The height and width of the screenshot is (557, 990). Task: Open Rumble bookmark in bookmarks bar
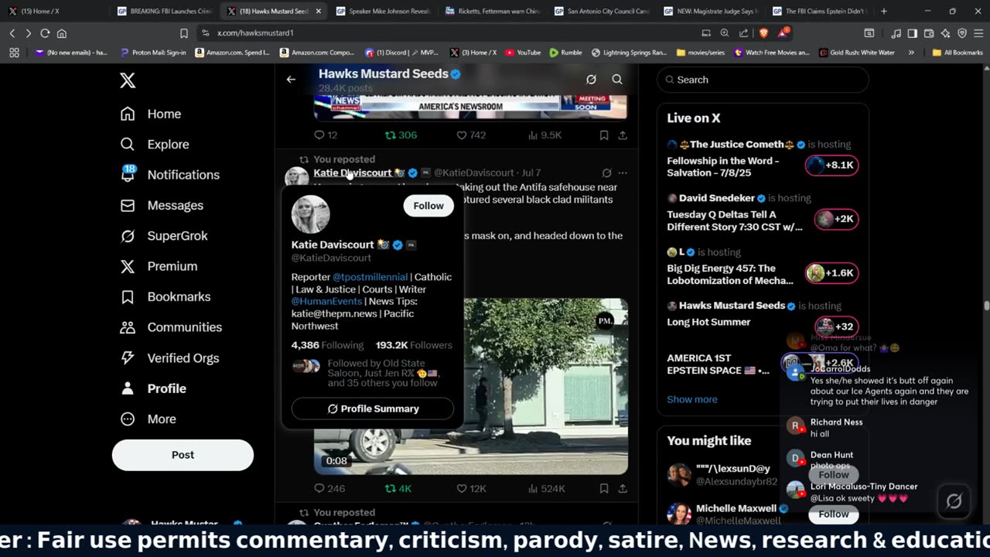click(x=565, y=53)
